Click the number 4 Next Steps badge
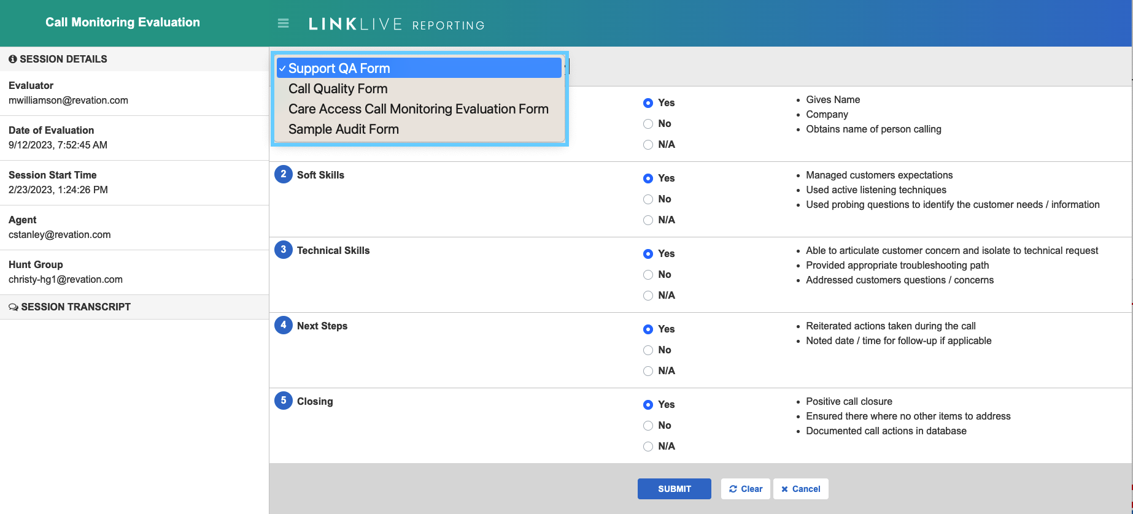 (283, 326)
